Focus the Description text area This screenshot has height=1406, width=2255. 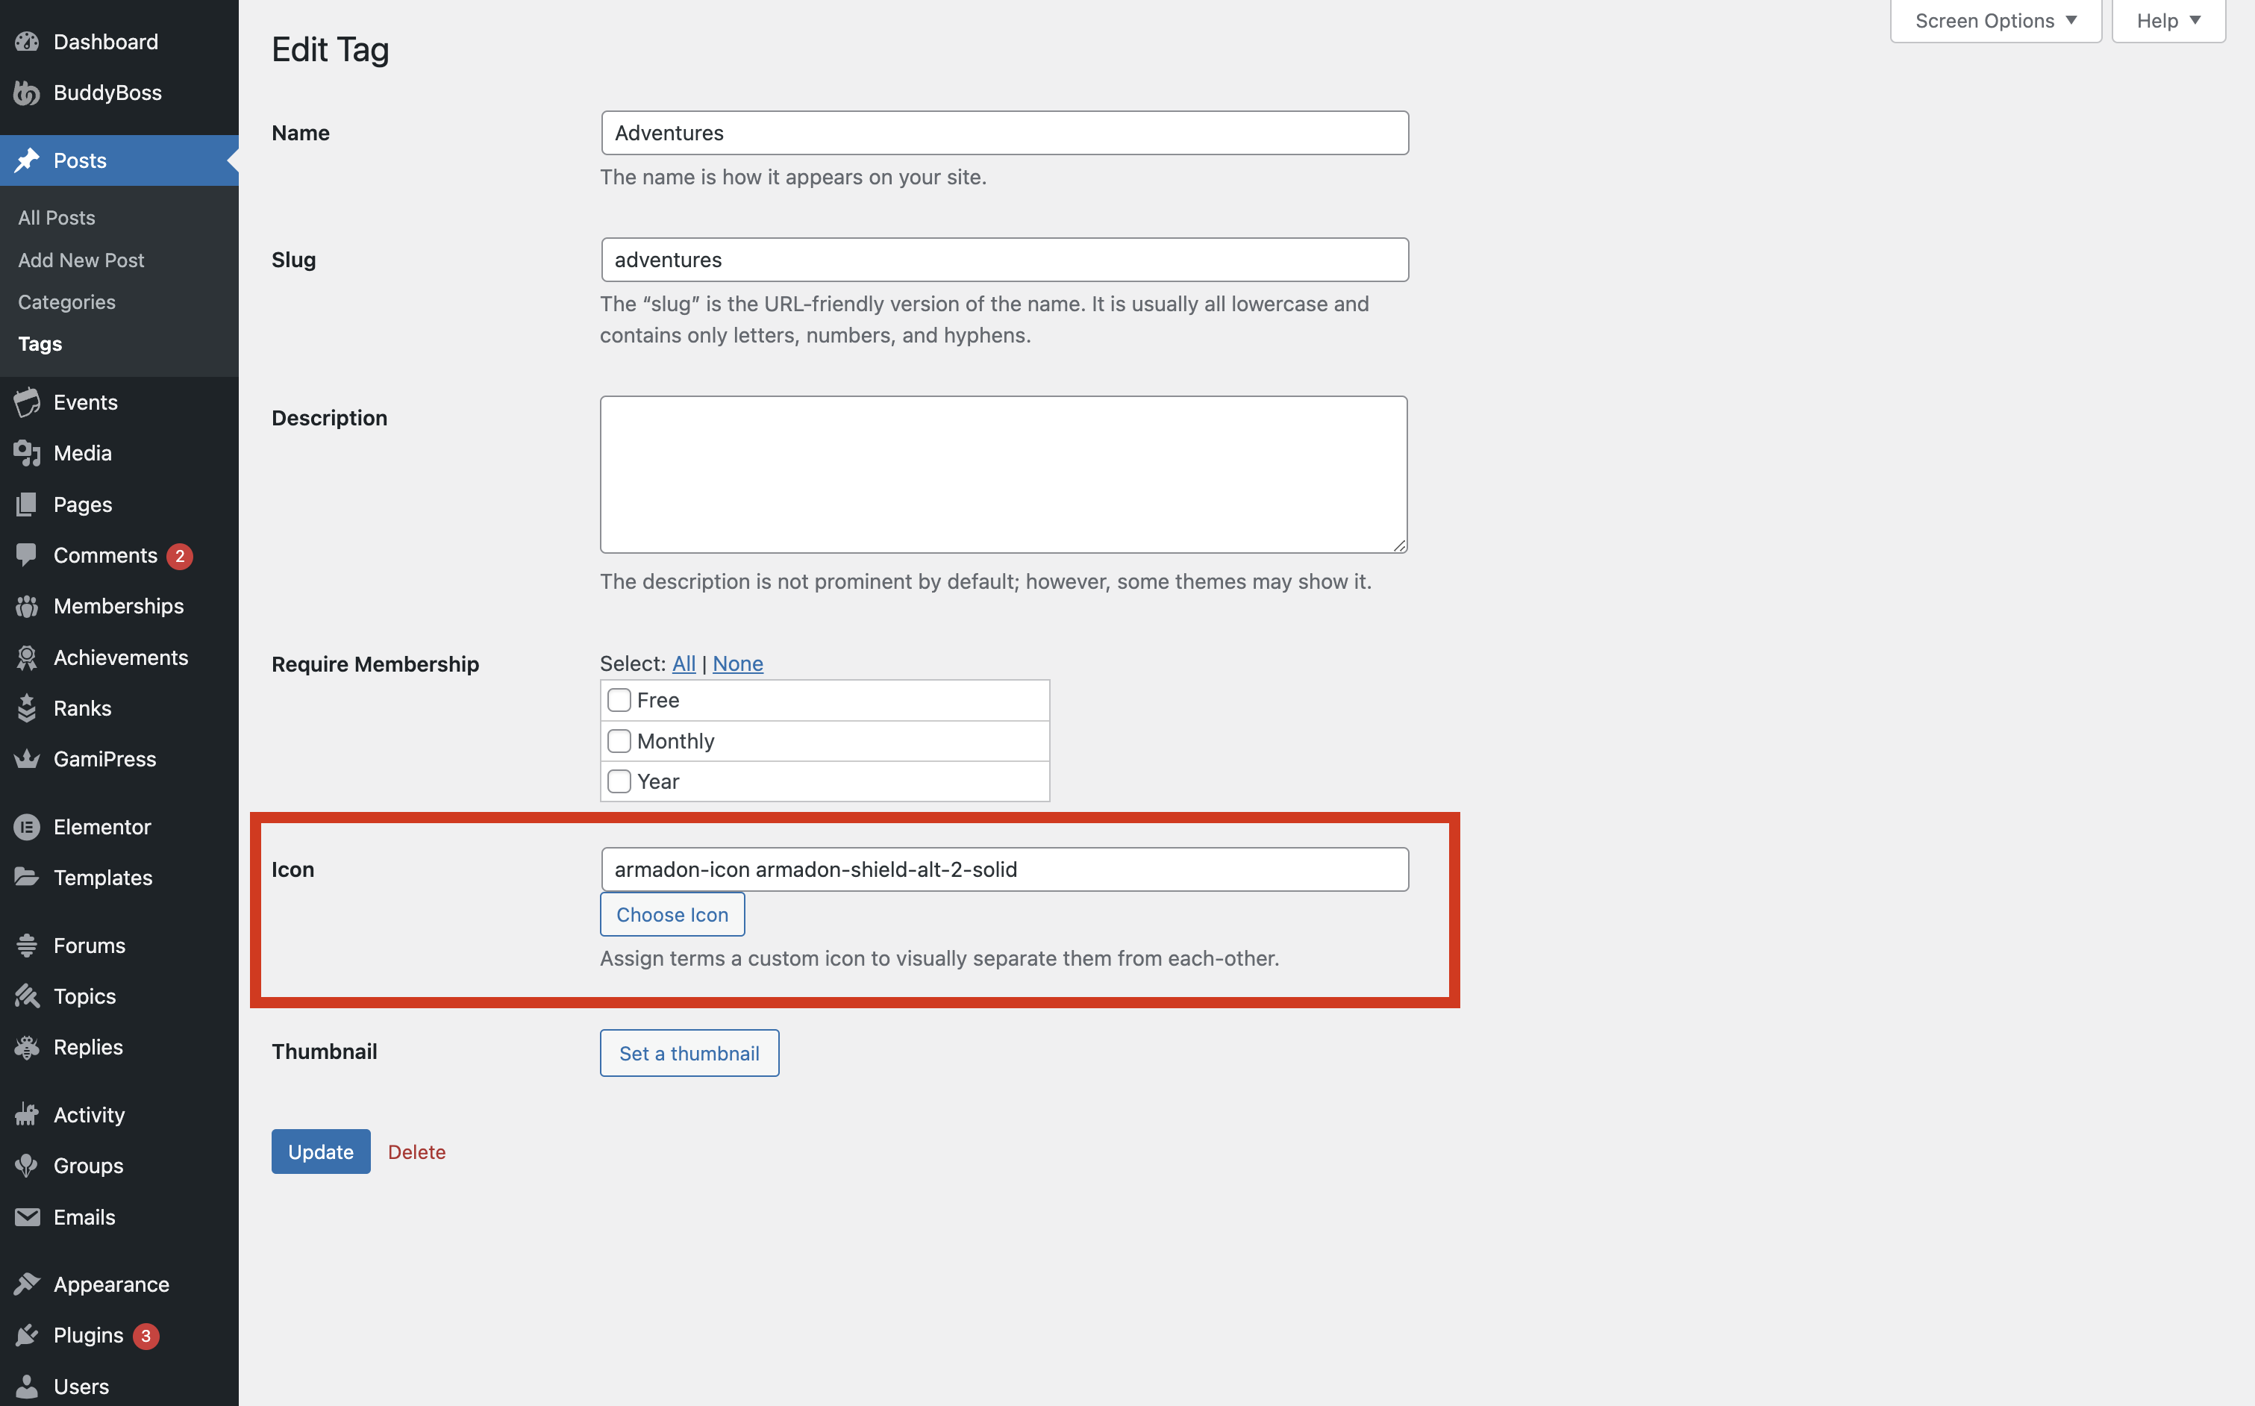(x=1004, y=474)
